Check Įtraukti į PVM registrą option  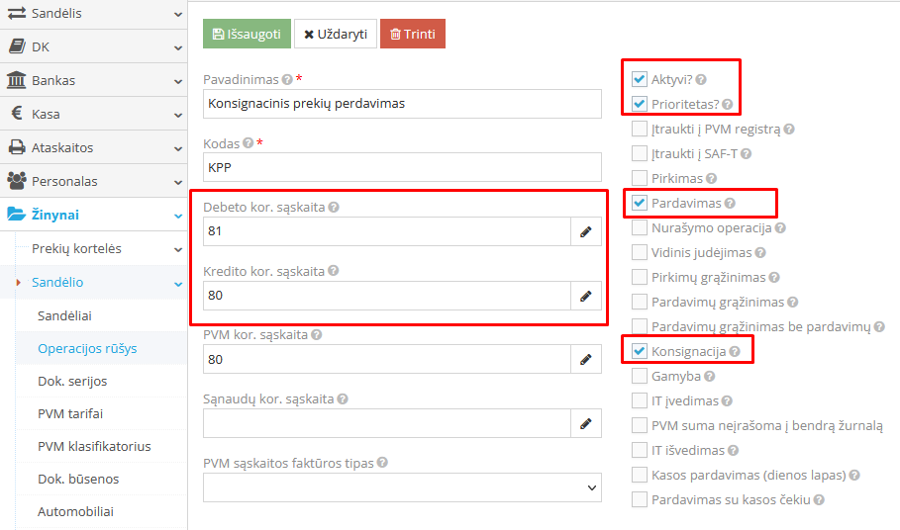[x=639, y=129]
